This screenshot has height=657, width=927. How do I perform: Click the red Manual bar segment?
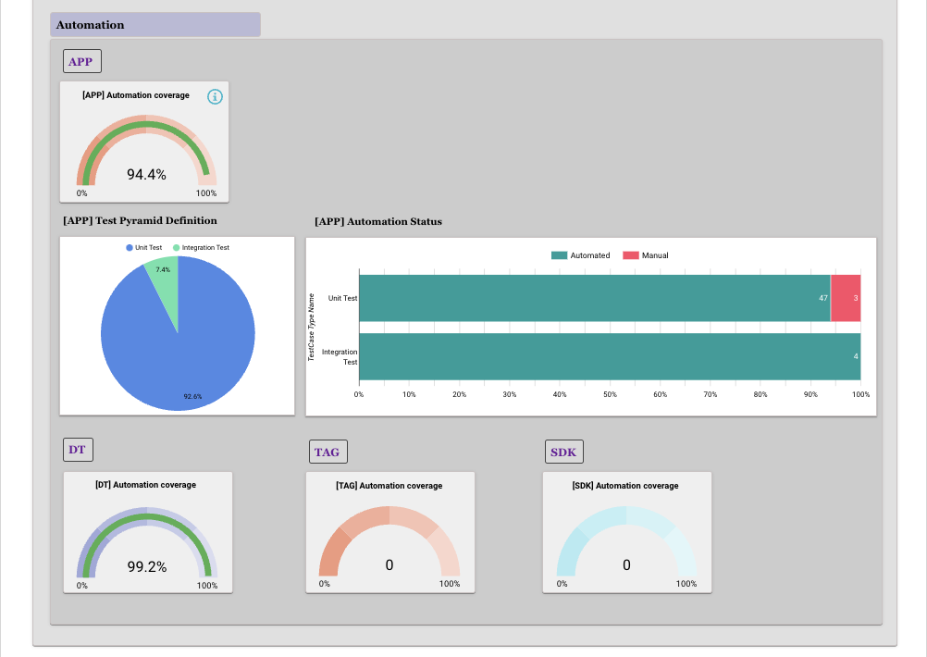tap(845, 298)
